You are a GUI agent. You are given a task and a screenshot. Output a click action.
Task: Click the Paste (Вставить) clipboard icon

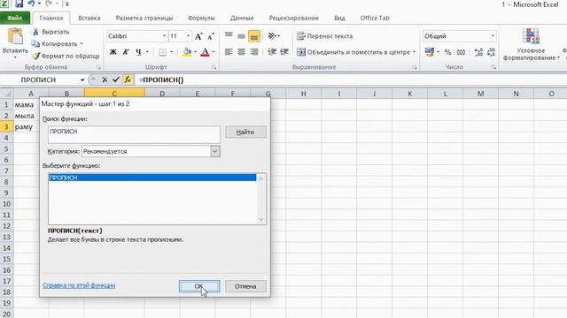15,36
